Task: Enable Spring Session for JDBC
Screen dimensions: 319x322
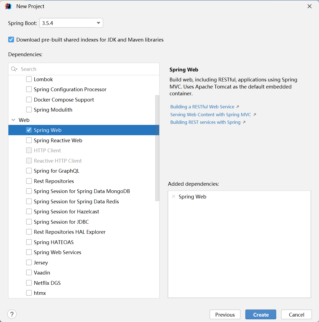Action: pyautogui.click(x=29, y=222)
